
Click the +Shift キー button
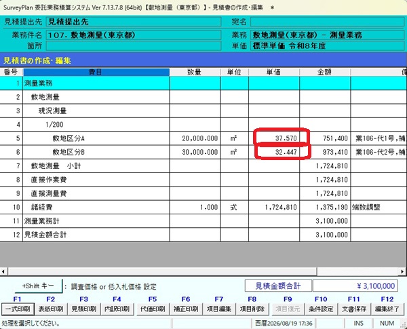click(x=39, y=286)
